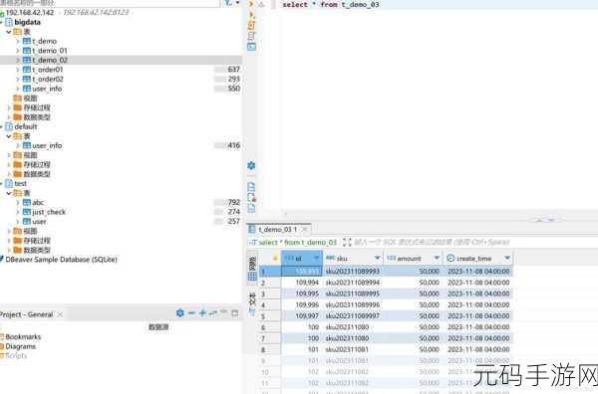The image size is (598, 394).
Task: Click the Project panel configuration gear icon
Action: point(180,313)
